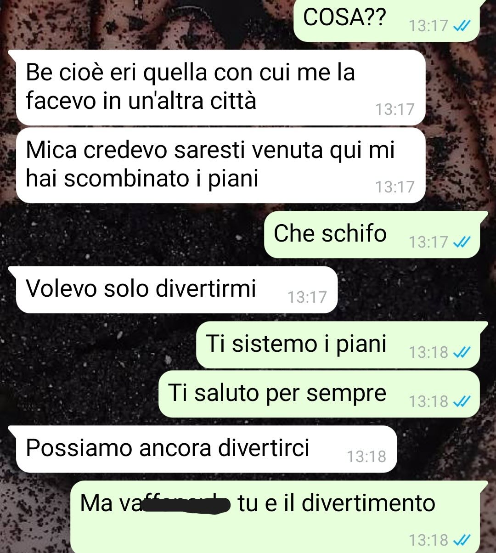Click the read ticks beside 'Ti saluto per sempre'
The image size is (496, 553).
coord(461,401)
